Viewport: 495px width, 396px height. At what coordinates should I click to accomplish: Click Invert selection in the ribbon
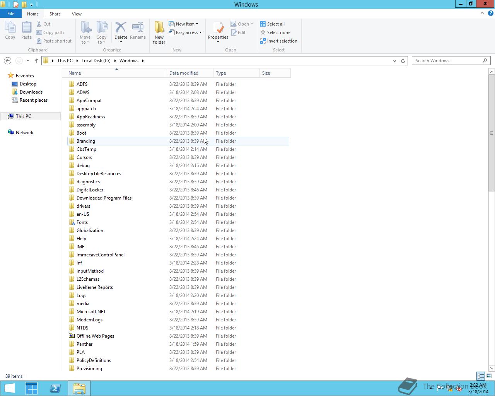(x=278, y=41)
